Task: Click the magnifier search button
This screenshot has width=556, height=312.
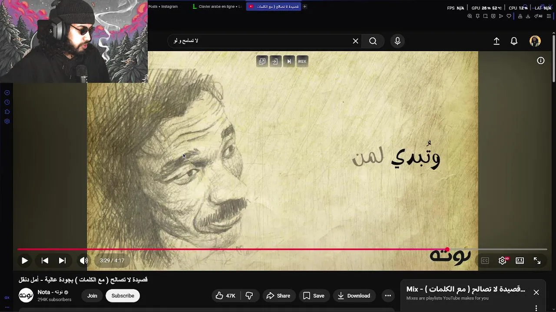Action: (373, 41)
